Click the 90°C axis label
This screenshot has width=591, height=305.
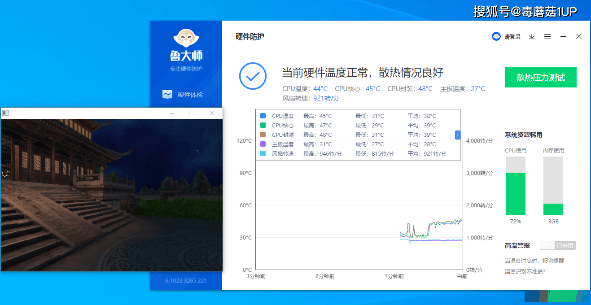click(245, 173)
